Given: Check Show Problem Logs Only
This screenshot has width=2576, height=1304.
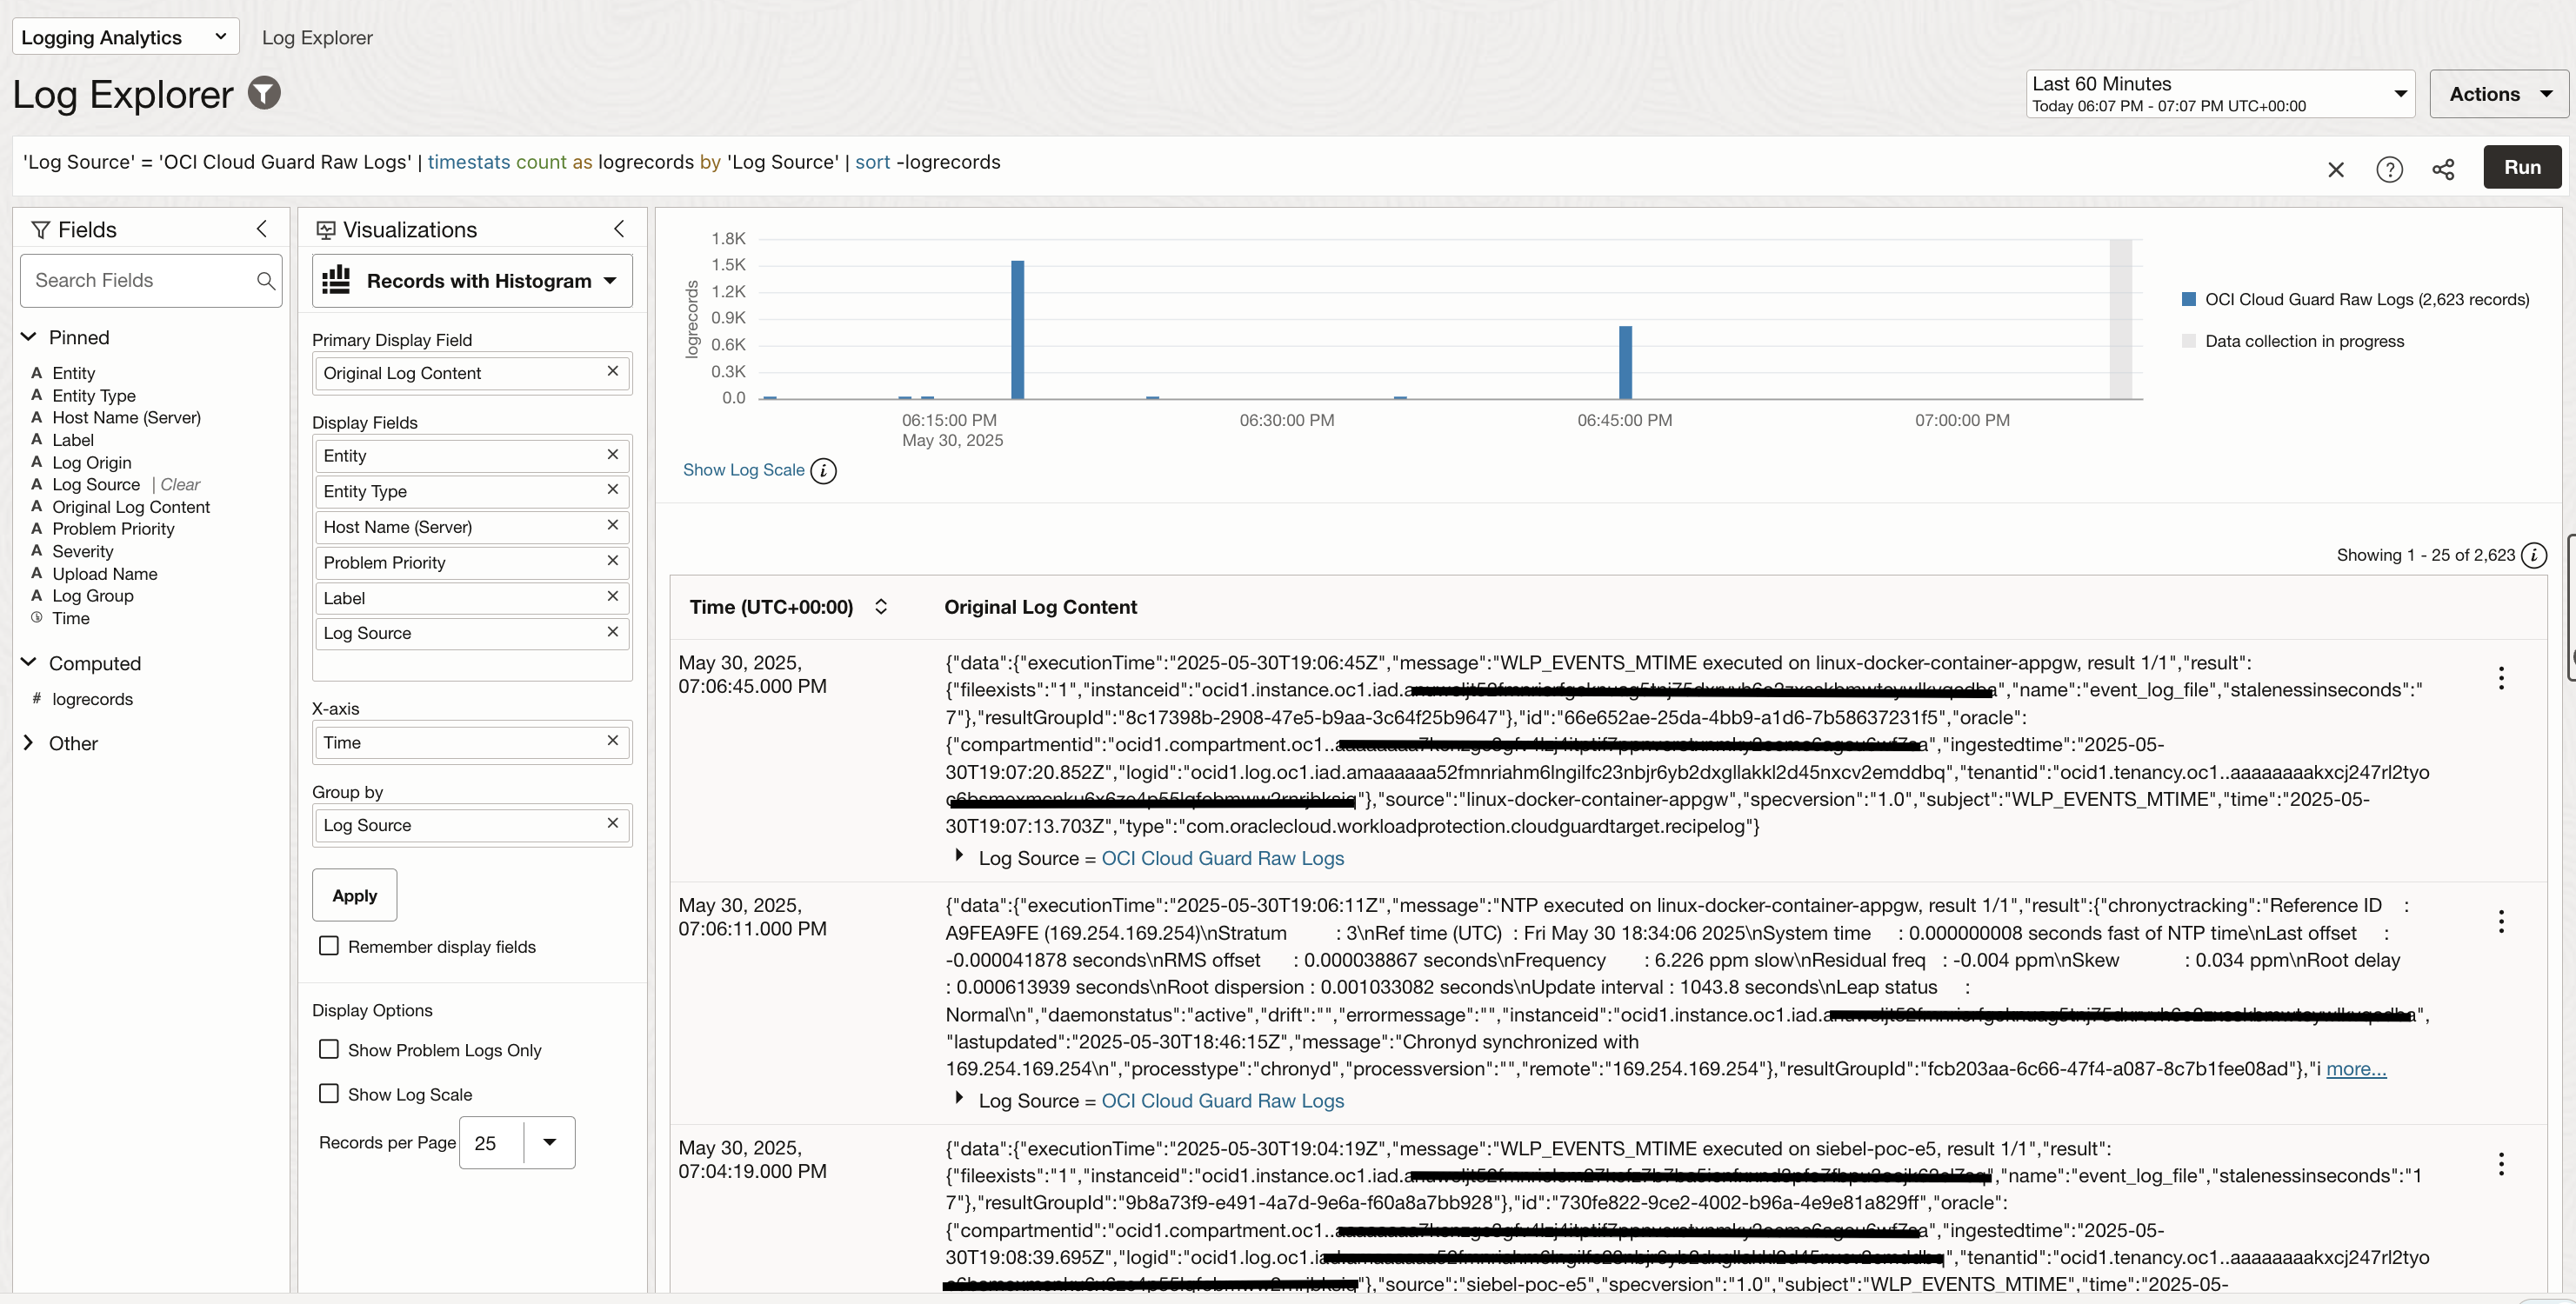Looking at the screenshot, I should click(x=328, y=1049).
